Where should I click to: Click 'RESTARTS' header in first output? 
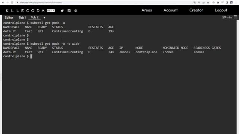point(96,27)
